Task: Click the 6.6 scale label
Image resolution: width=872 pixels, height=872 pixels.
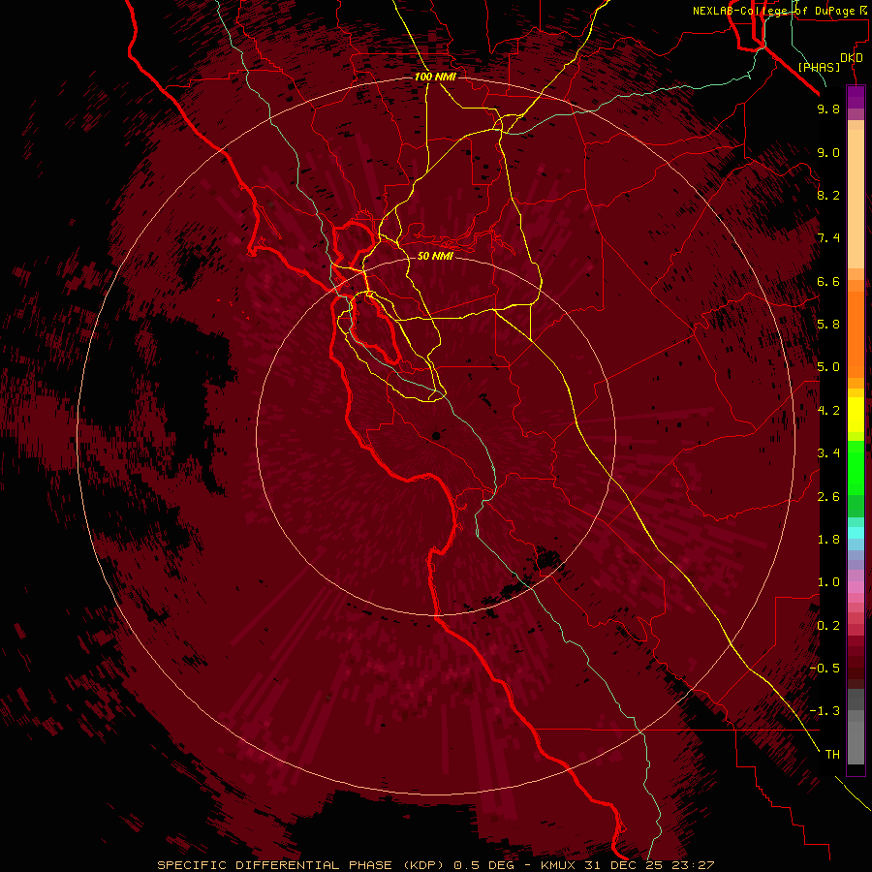Action: [x=828, y=281]
